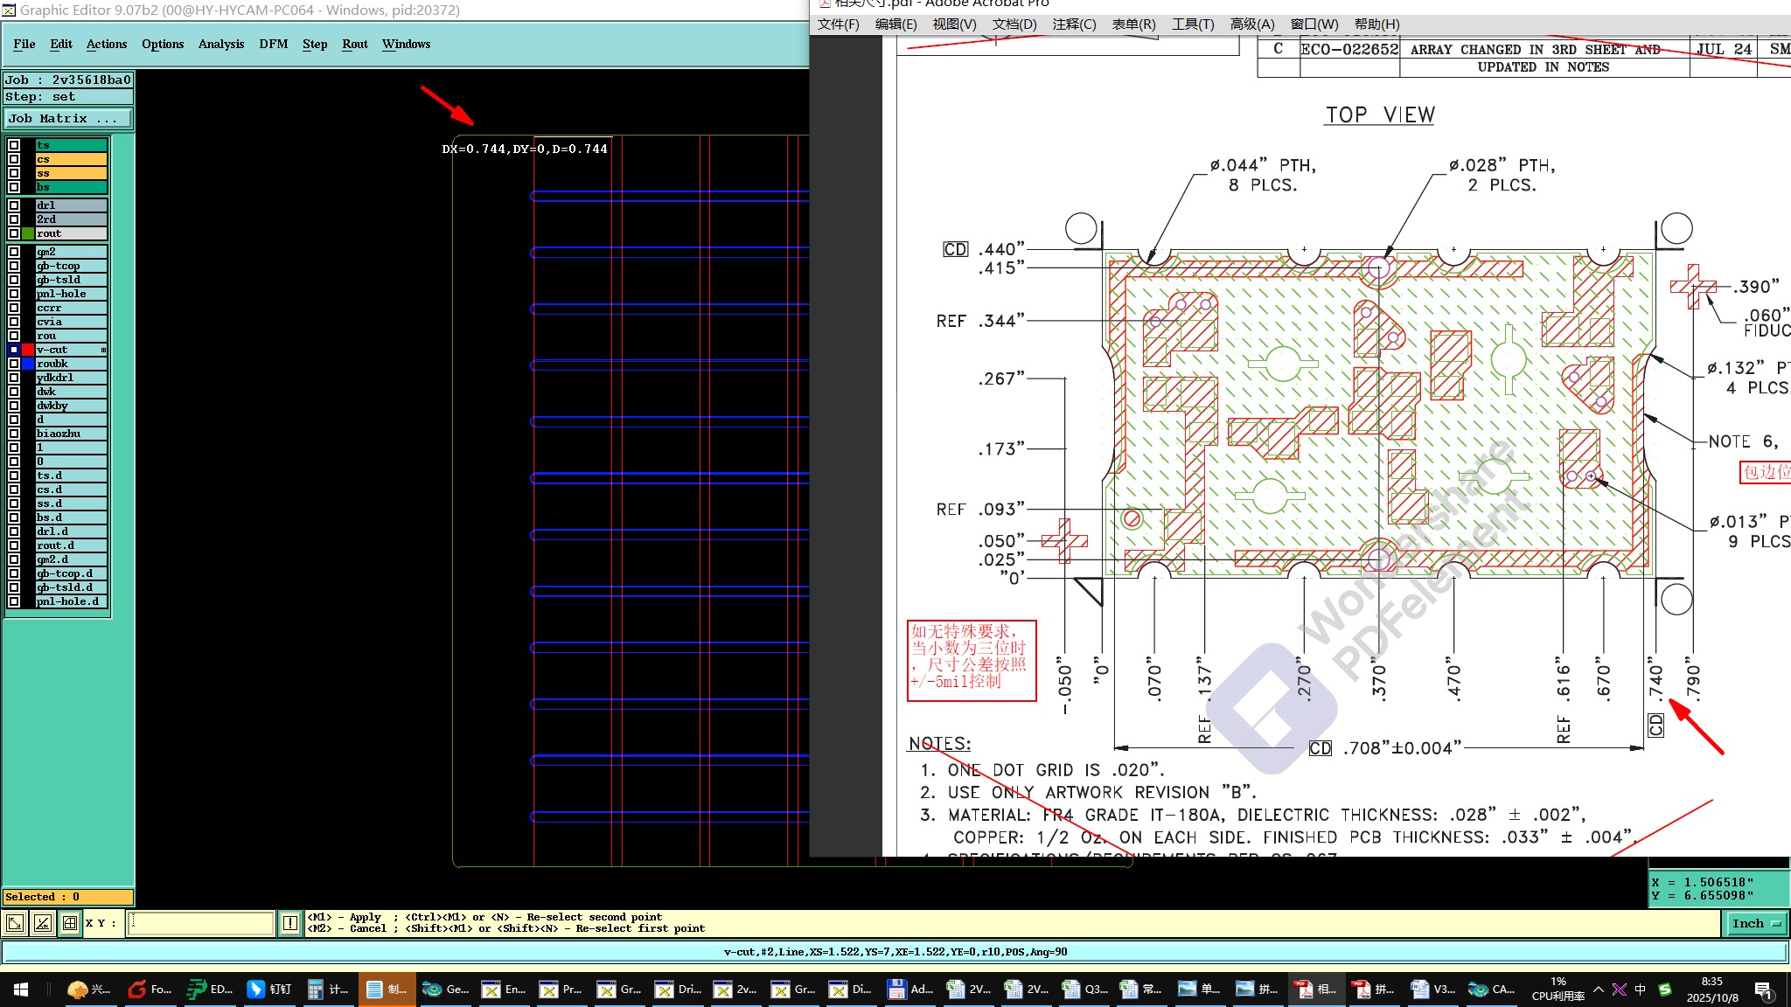Click the grid snap icon left of XY

tap(70, 923)
